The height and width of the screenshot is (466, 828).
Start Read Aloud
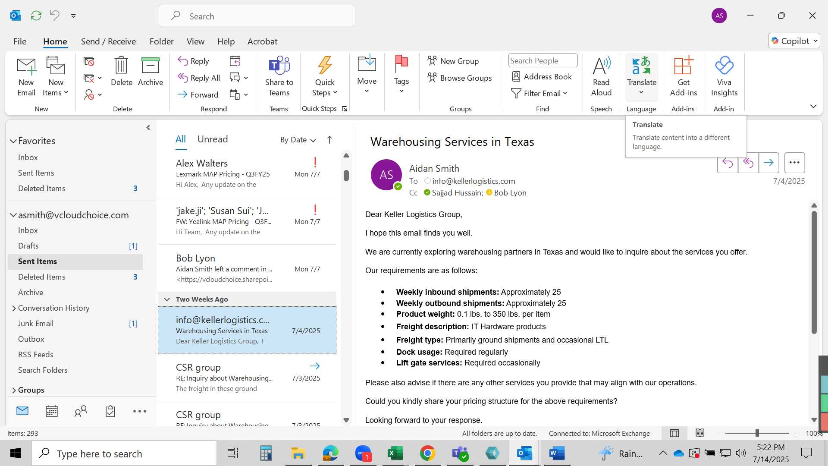[601, 77]
